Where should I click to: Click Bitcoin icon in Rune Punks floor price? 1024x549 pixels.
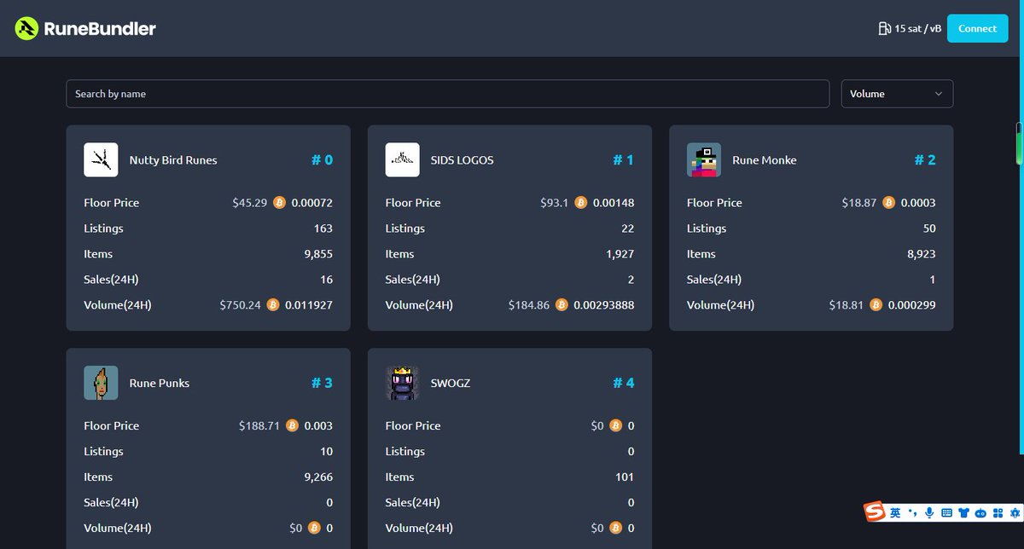pos(292,425)
